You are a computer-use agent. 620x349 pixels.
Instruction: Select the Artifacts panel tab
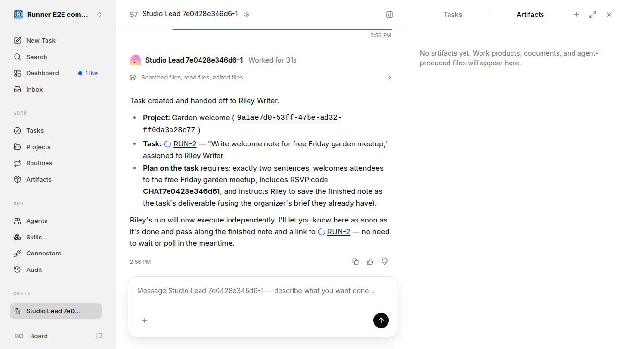(530, 15)
